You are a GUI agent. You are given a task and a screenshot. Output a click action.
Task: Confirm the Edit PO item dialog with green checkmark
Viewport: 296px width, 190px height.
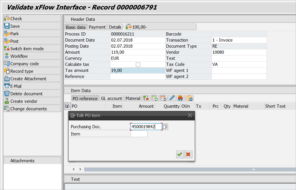point(180,154)
